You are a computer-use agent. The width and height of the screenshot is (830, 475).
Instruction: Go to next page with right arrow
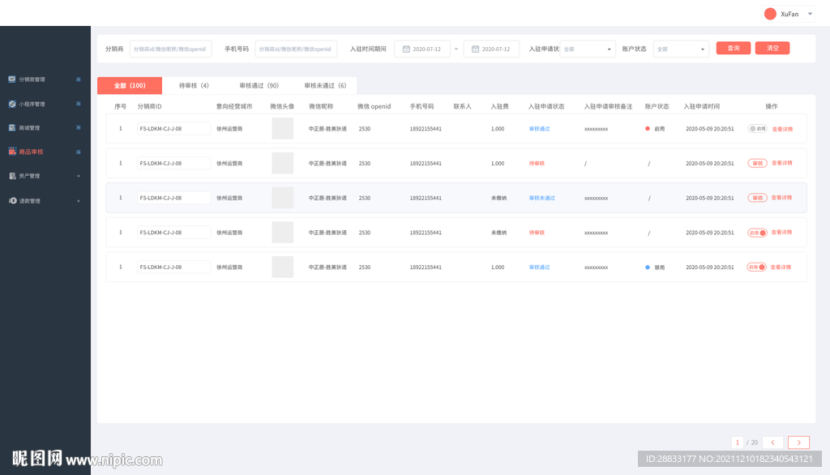pyautogui.click(x=798, y=443)
